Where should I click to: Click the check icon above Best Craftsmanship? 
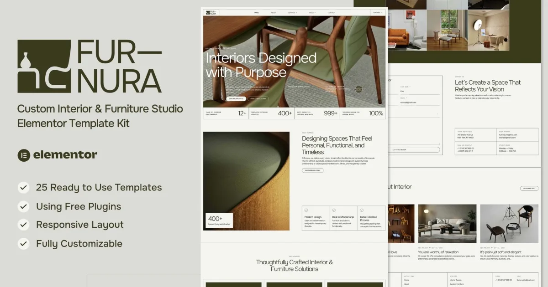point(333,210)
